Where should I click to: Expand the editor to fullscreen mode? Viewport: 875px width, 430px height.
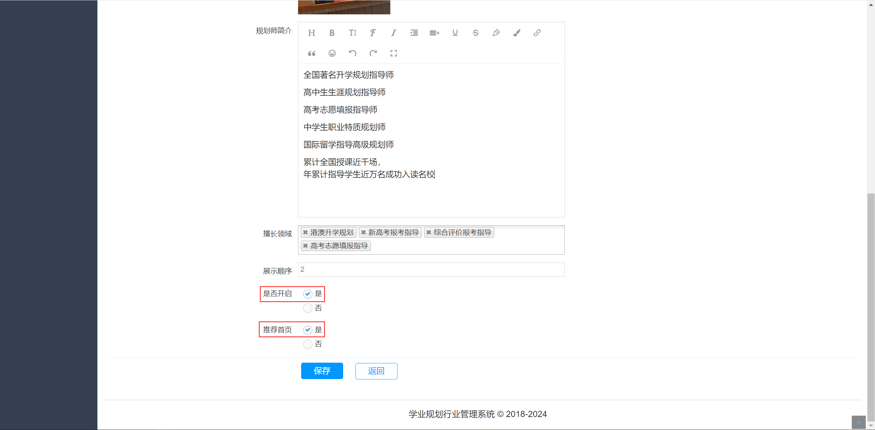point(393,53)
